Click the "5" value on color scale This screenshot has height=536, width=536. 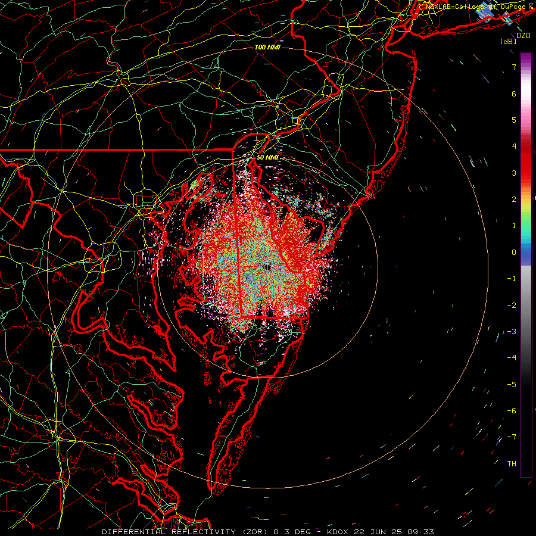(x=514, y=120)
